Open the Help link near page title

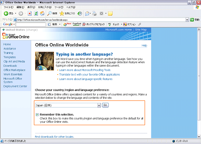(144, 46)
